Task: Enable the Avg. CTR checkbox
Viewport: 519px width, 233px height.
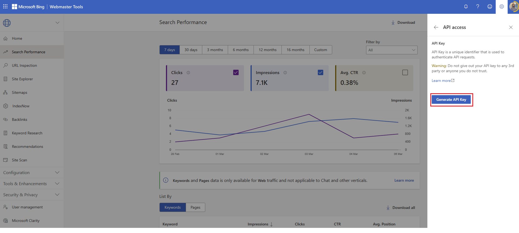Action: (x=405, y=72)
